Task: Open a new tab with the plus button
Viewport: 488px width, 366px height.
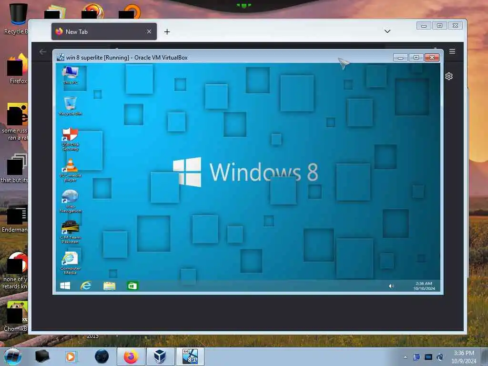Action: (167, 31)
